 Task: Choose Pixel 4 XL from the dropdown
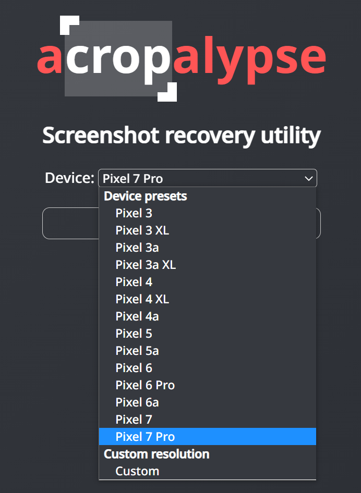coord(142,299)
